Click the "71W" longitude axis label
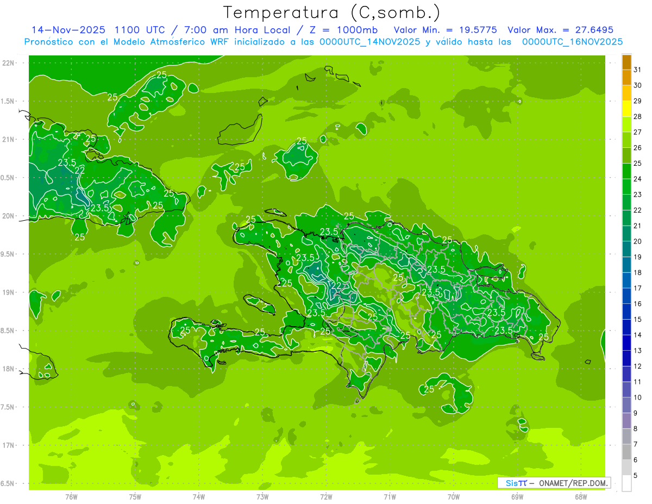Screen dimensions: 652x504 point(390,497)
